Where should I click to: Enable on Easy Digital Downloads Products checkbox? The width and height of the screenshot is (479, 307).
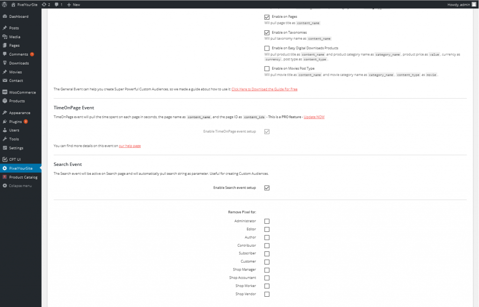pos(267,48)
